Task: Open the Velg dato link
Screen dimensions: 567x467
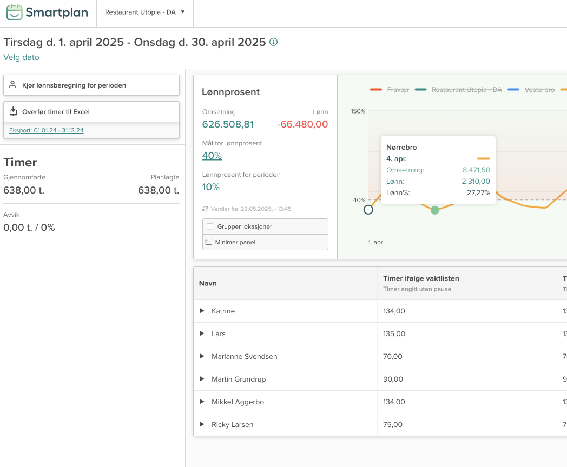Action: coord(21,57)
